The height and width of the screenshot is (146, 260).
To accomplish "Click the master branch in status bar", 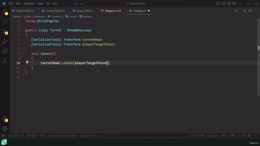I will coord(14,135).
